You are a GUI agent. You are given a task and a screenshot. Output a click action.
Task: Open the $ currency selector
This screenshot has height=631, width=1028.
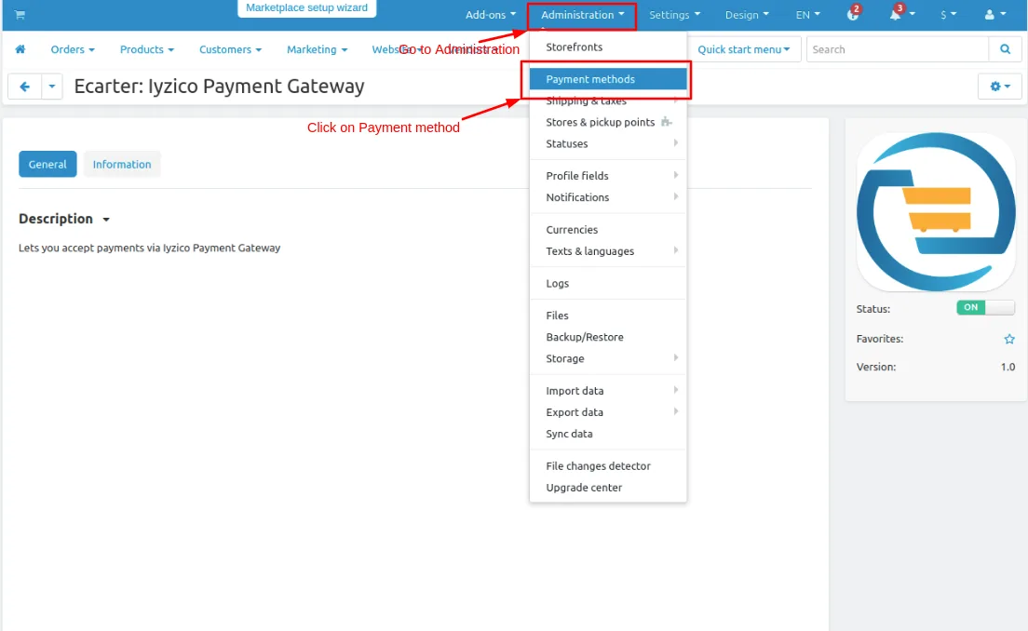pos(948,14)
